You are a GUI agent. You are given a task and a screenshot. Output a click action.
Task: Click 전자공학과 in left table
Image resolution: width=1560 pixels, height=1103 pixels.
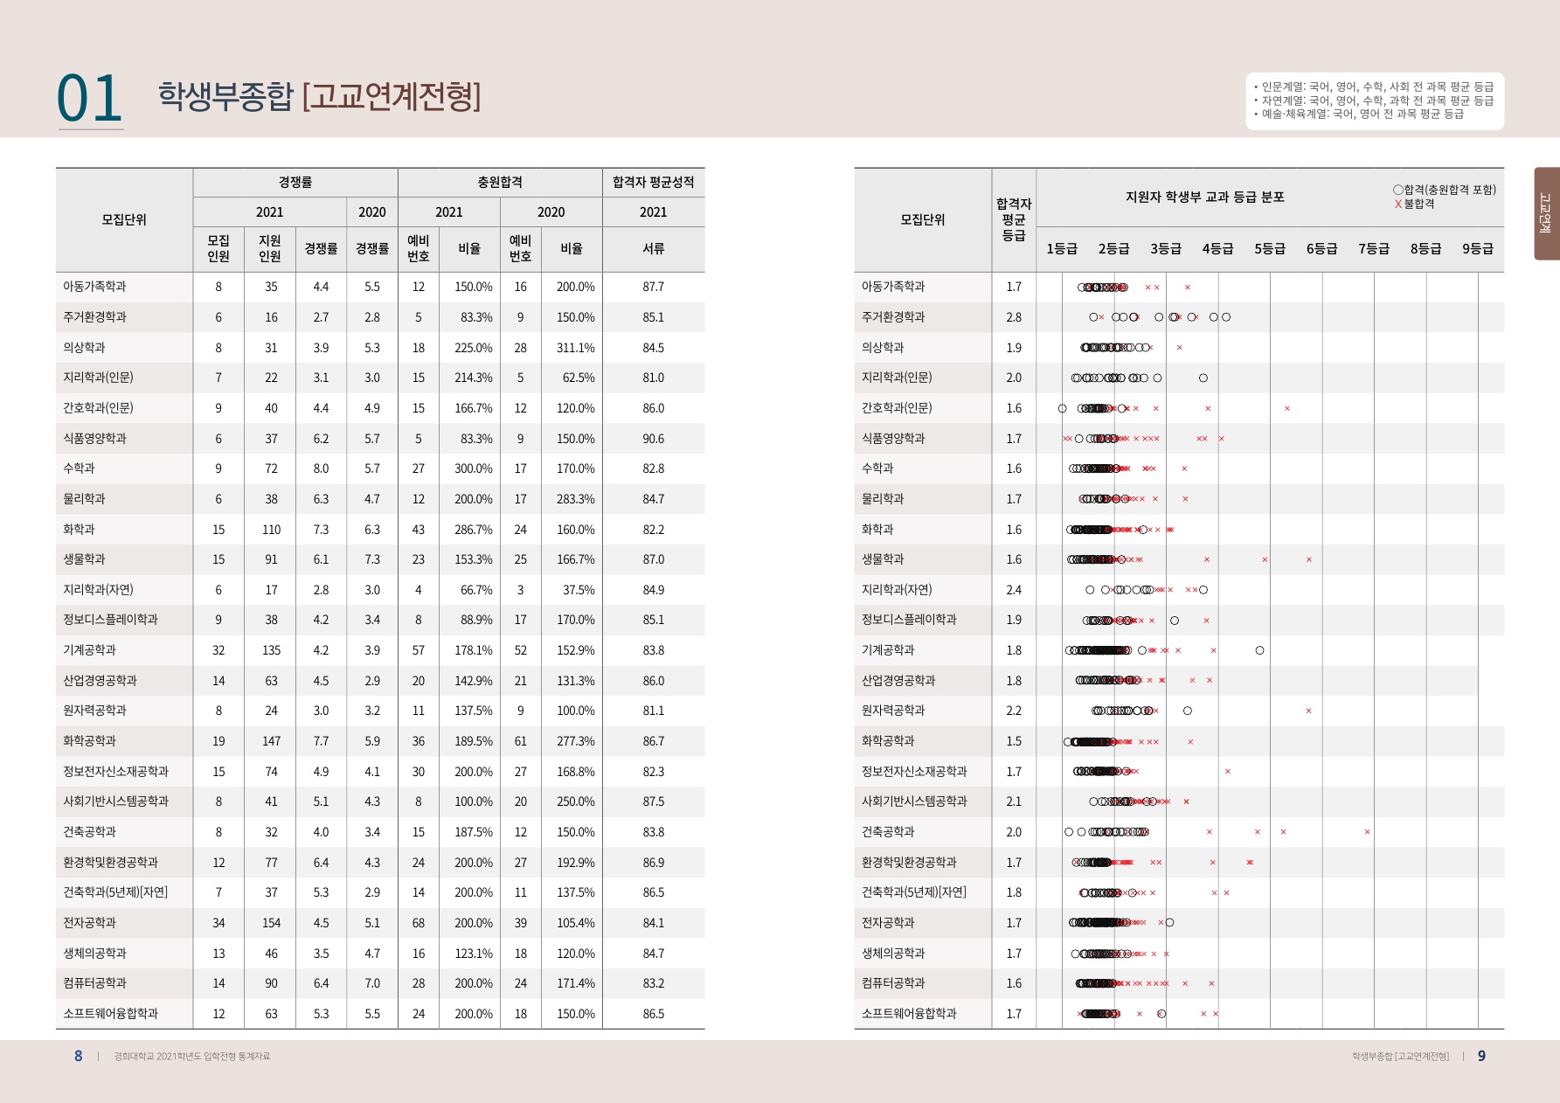pos(89,923)
